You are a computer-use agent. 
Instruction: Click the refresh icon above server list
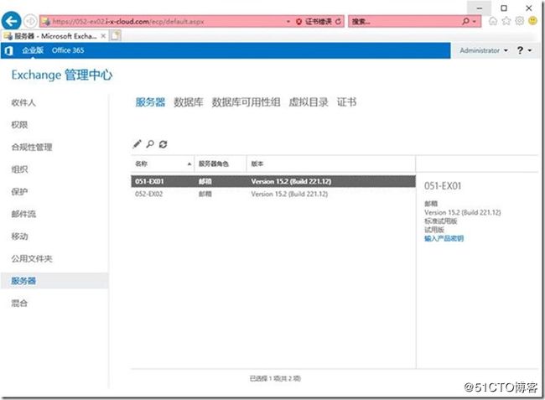(163, 144)
